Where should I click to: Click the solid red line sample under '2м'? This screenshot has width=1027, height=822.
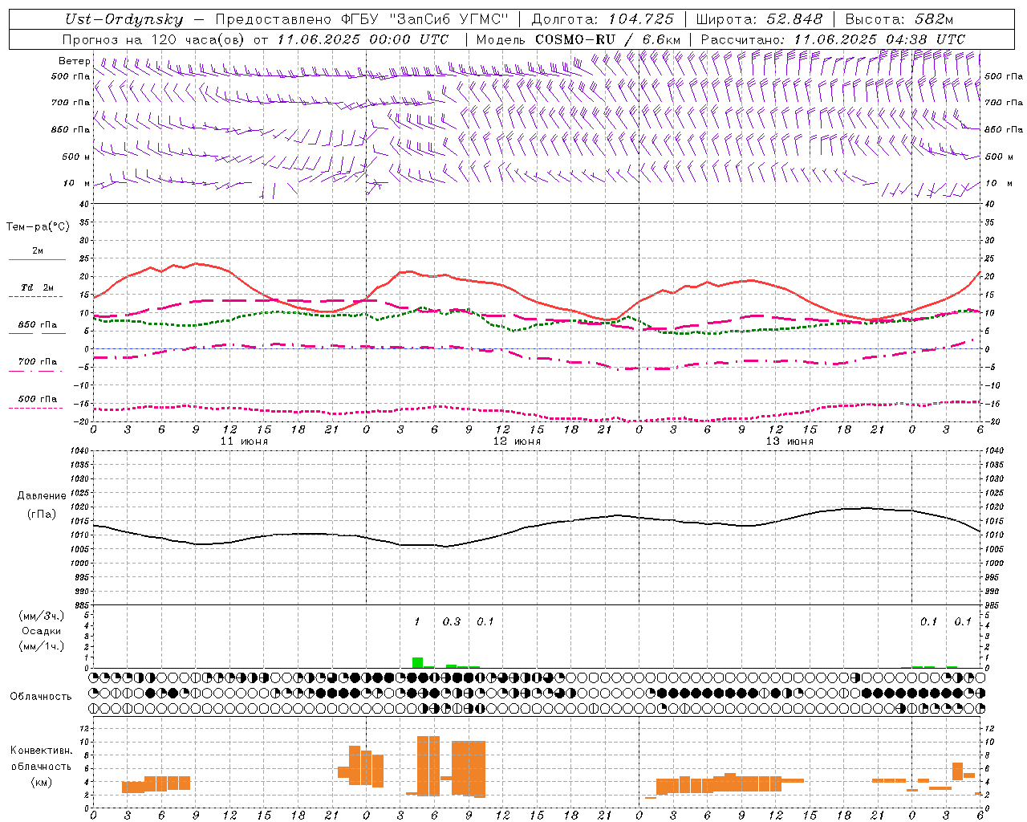pos(37,260)
